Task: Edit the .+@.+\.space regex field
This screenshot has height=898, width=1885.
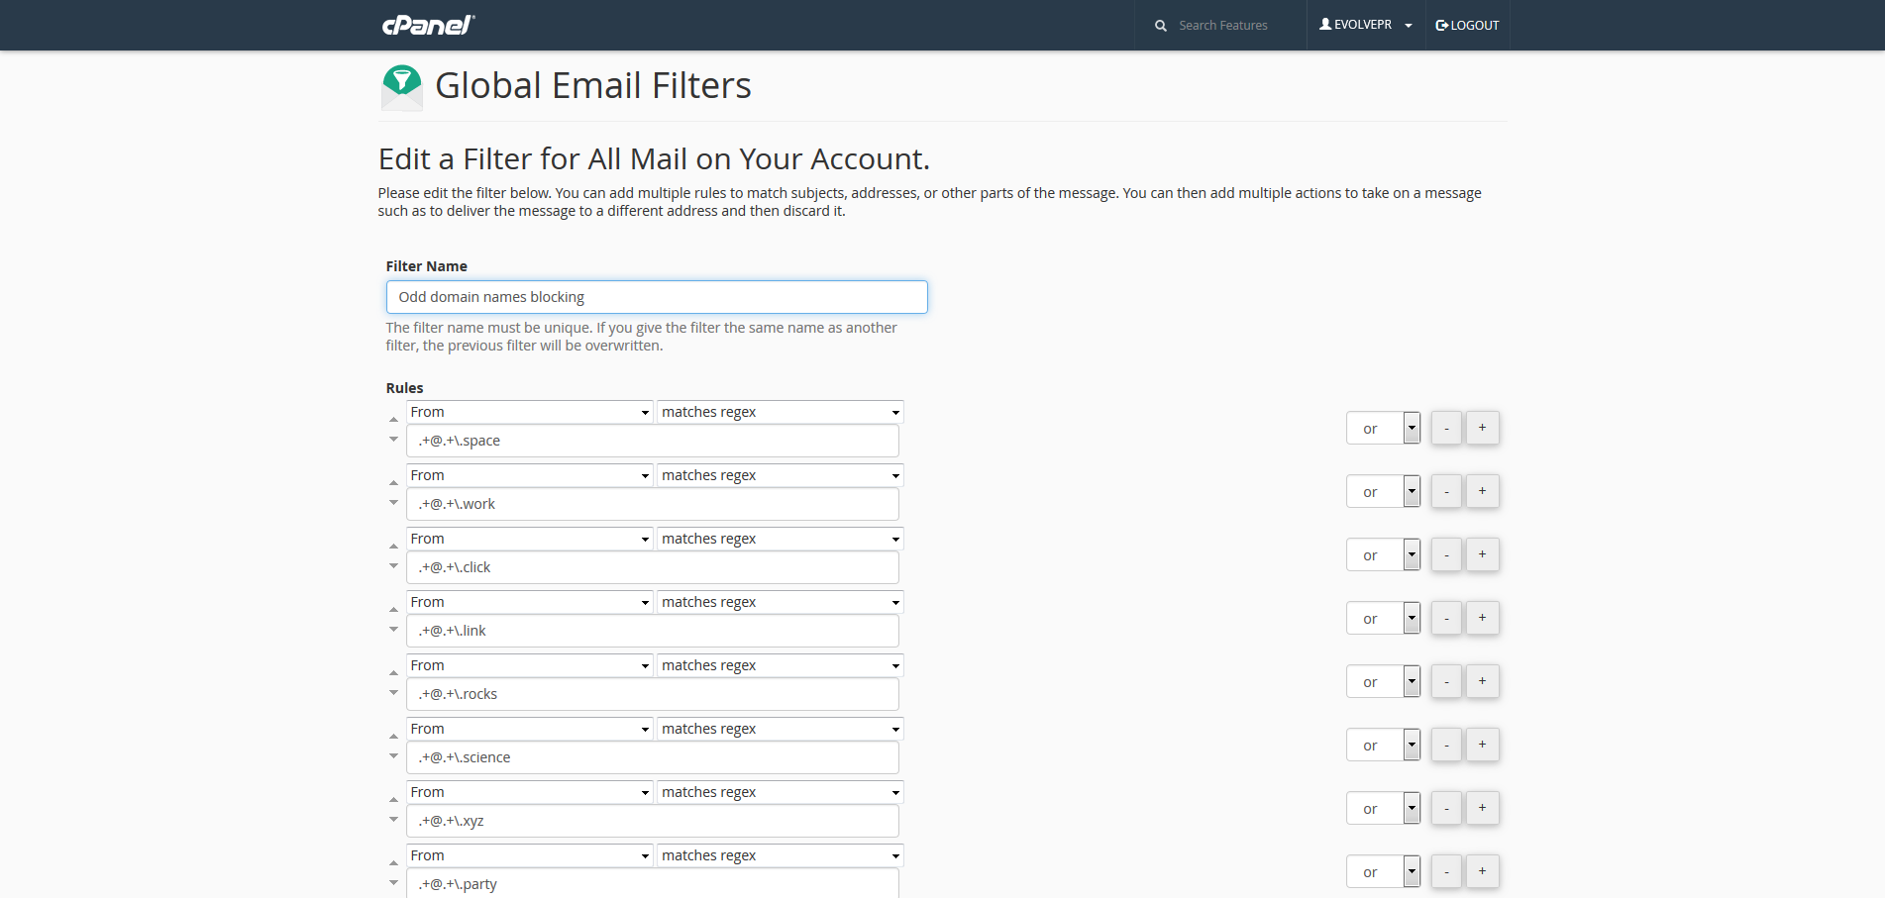Action: pos(653,441)
